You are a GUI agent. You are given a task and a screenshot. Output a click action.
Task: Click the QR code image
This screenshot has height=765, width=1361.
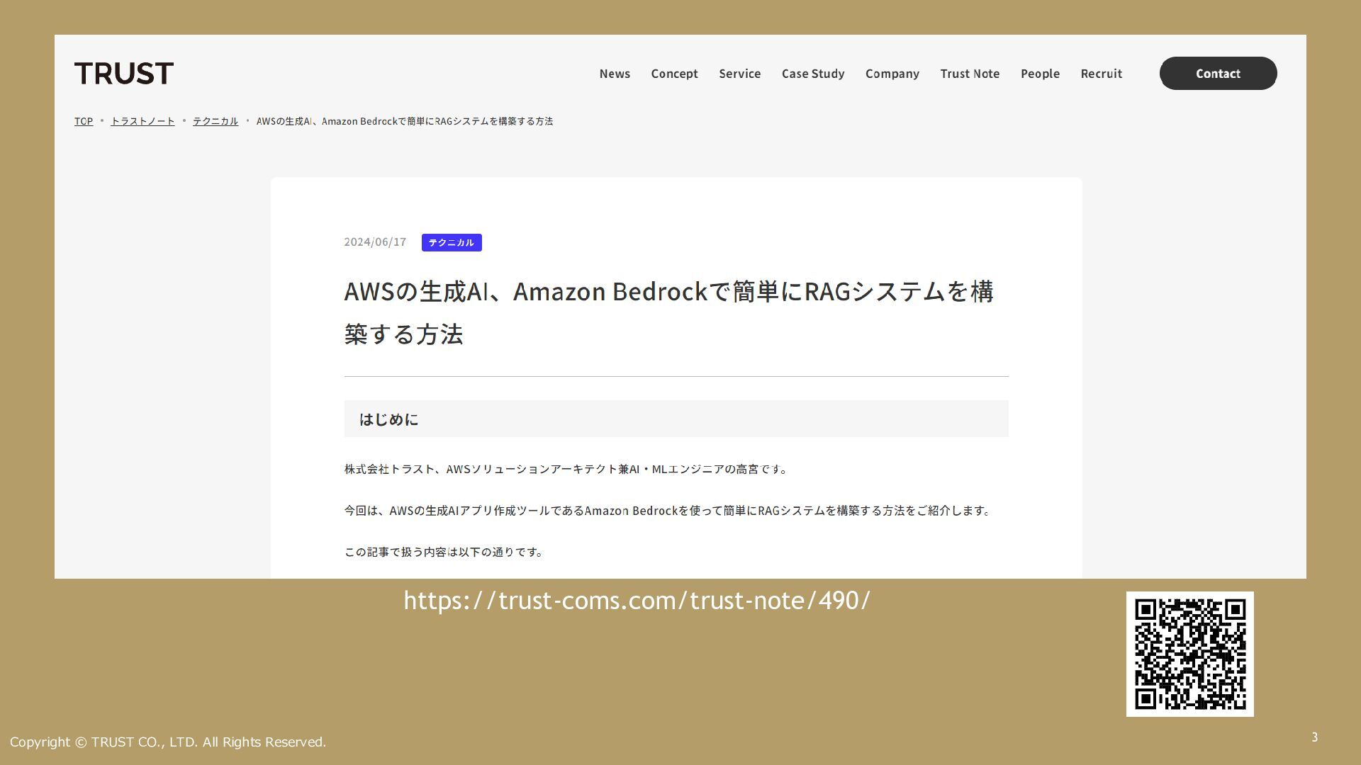pos(1189,654)
